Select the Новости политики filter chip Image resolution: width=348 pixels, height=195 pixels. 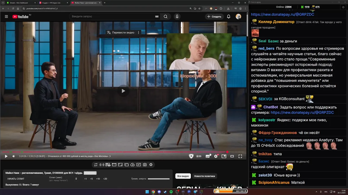[x=204, y=176]
